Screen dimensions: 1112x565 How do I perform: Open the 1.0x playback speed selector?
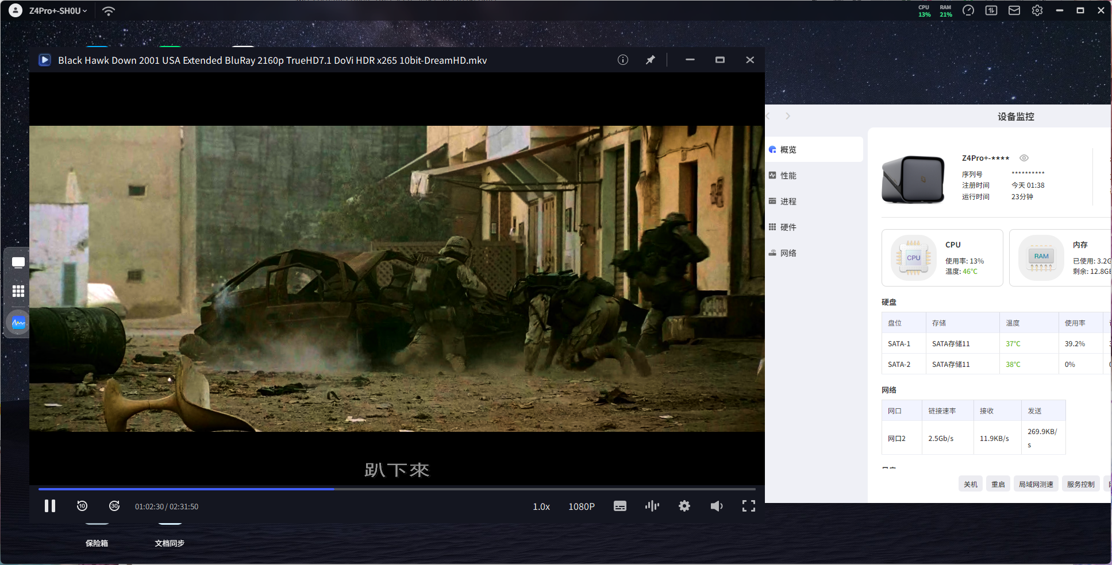[x=541, y=506]
